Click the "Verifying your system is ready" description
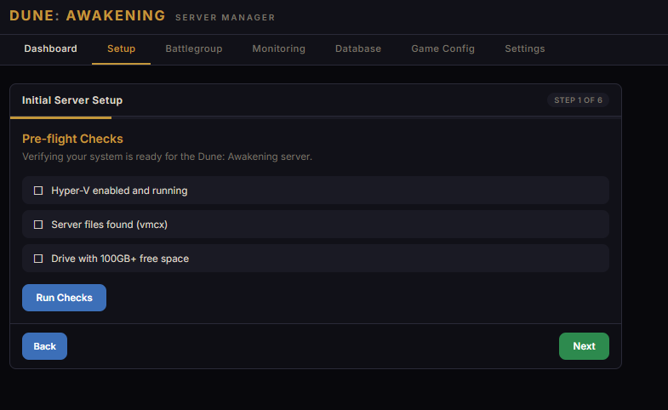668x410 pixels. (x=167, y=157)
